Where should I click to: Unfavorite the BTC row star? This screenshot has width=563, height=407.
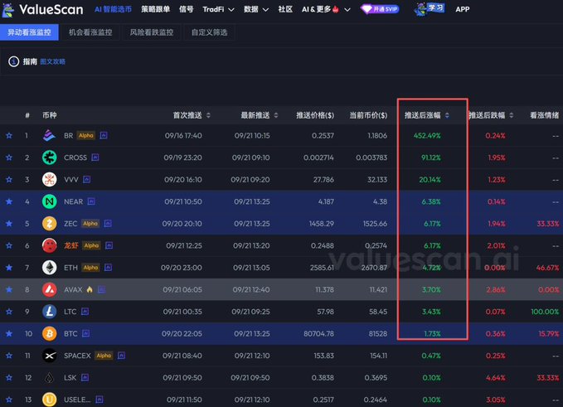coord(9,334)
